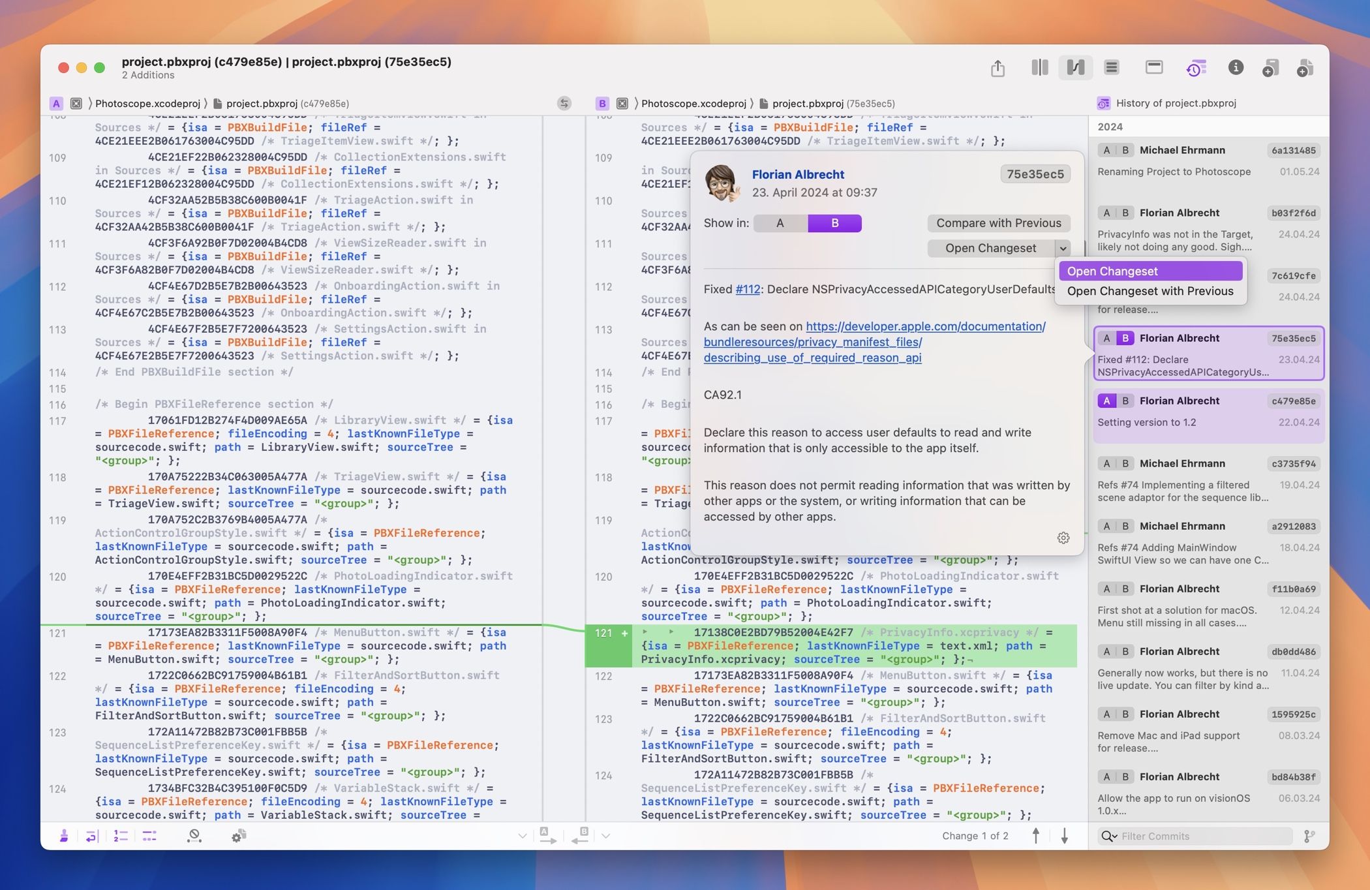The height and width of the screenshot is (890, 1370).
Task: Open Filter Commits search options dropdown
Action: point(1109,836)
